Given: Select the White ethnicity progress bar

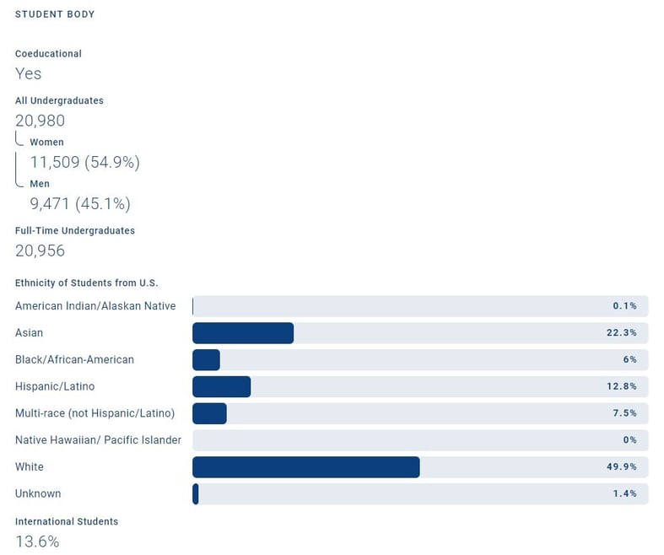Looking at the screenshot, I should [420, 467].
